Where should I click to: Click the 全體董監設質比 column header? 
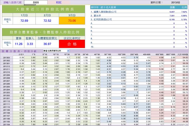pyautogui.click(x=47, y=38)
